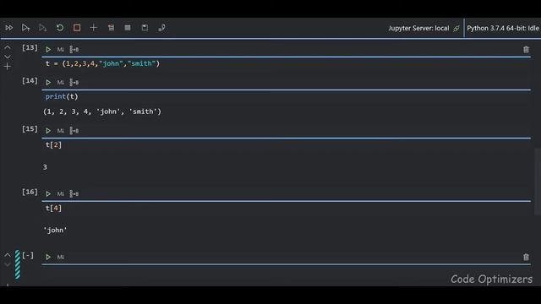This screenshot has height=304, width=541.
Task: Open the variable explorer table icon
Action: tap(128, 28)
